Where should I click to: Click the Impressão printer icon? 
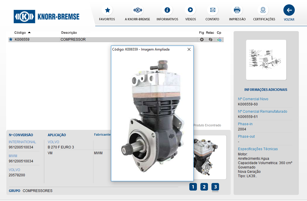(237, 10)
